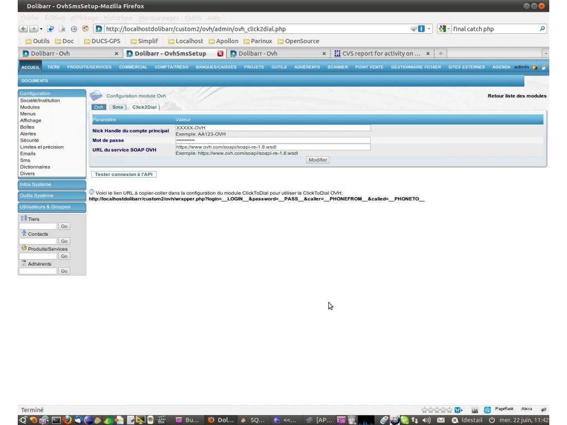Click the lock logout icon beside admin
Image resolution: width=567 pixels, height=425 pixels.
click(535, 67)
